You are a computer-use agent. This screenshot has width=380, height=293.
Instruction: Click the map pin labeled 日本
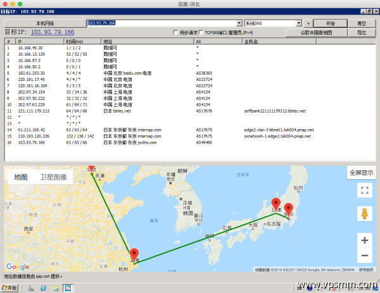[x=275, y=205]
